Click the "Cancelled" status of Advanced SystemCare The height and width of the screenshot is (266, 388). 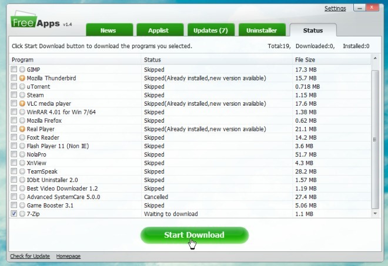coord(156,197)
